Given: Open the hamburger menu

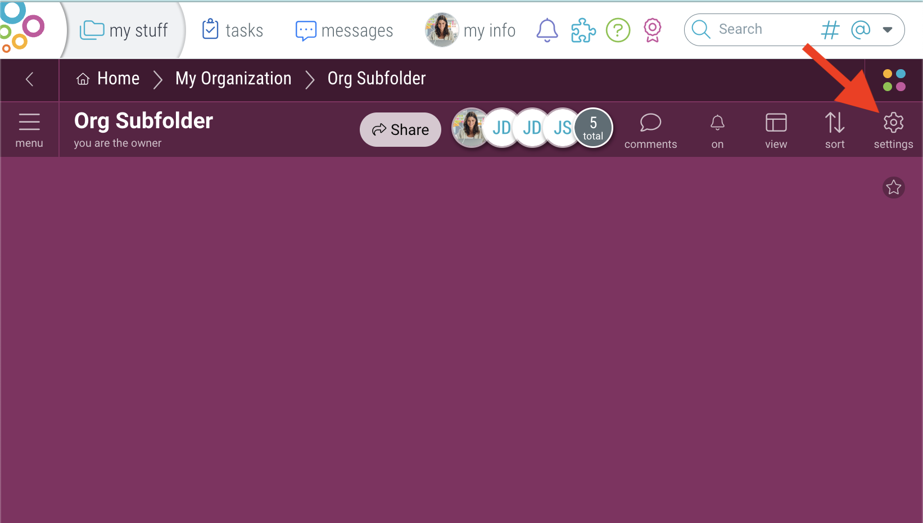Looking at the screenshot, I should [29, 129].
